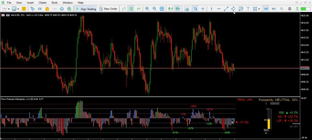Click the New Order button

108,9
